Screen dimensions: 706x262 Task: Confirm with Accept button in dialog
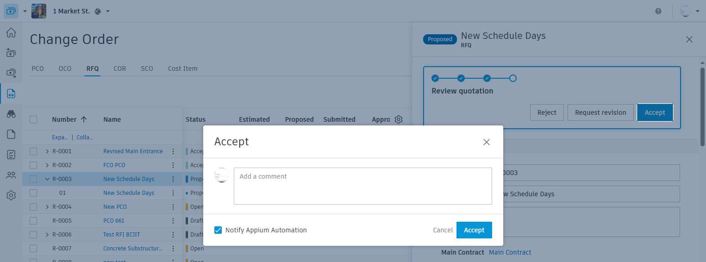pos(474,230)
